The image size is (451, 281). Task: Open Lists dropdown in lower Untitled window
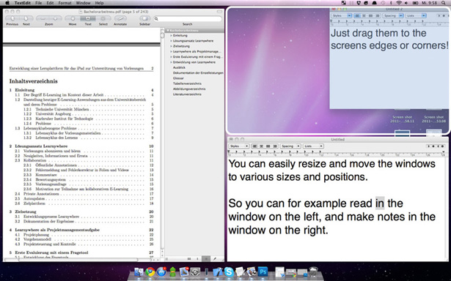pos(313,146)
